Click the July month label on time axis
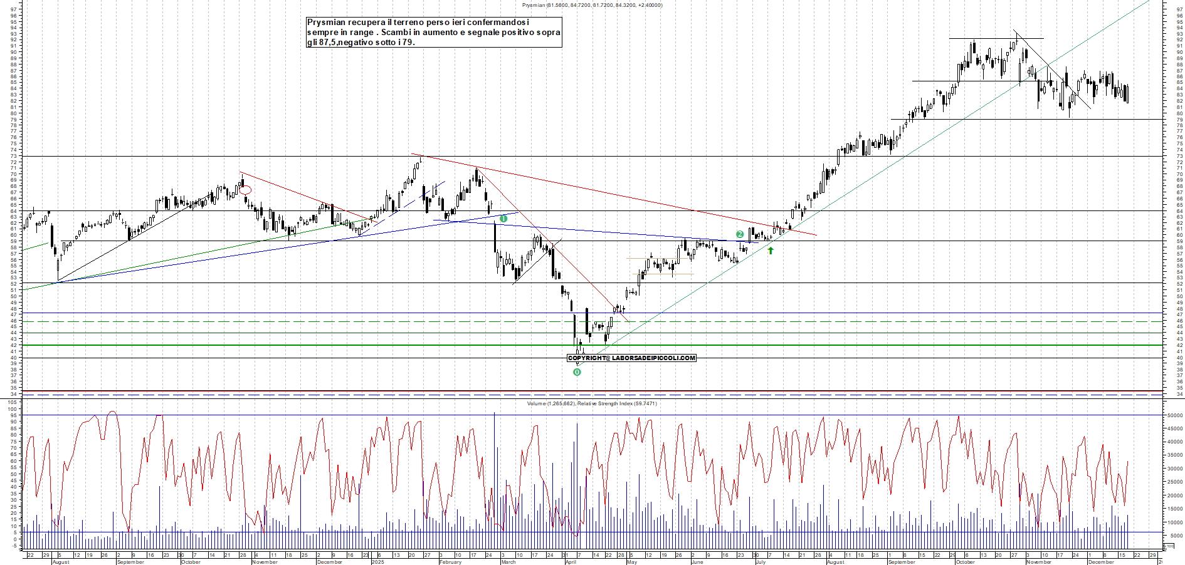 click(760, 562)
